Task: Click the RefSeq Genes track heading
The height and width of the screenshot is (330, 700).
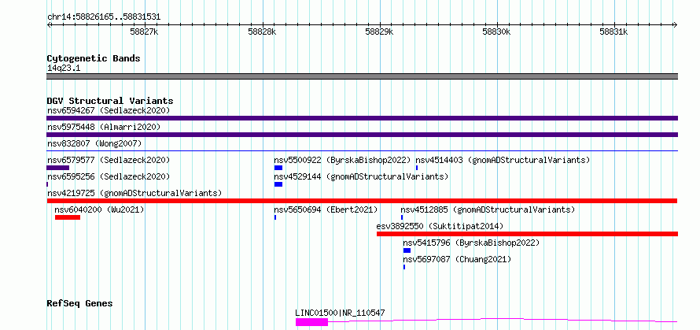Action: (79, 304)
